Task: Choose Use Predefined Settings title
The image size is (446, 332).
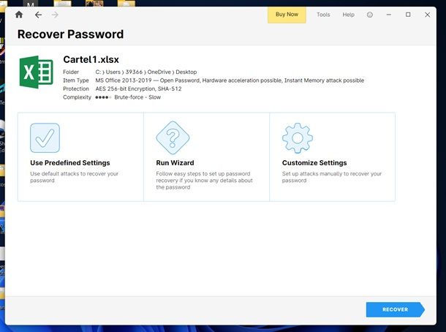Action: pos(70,163)
